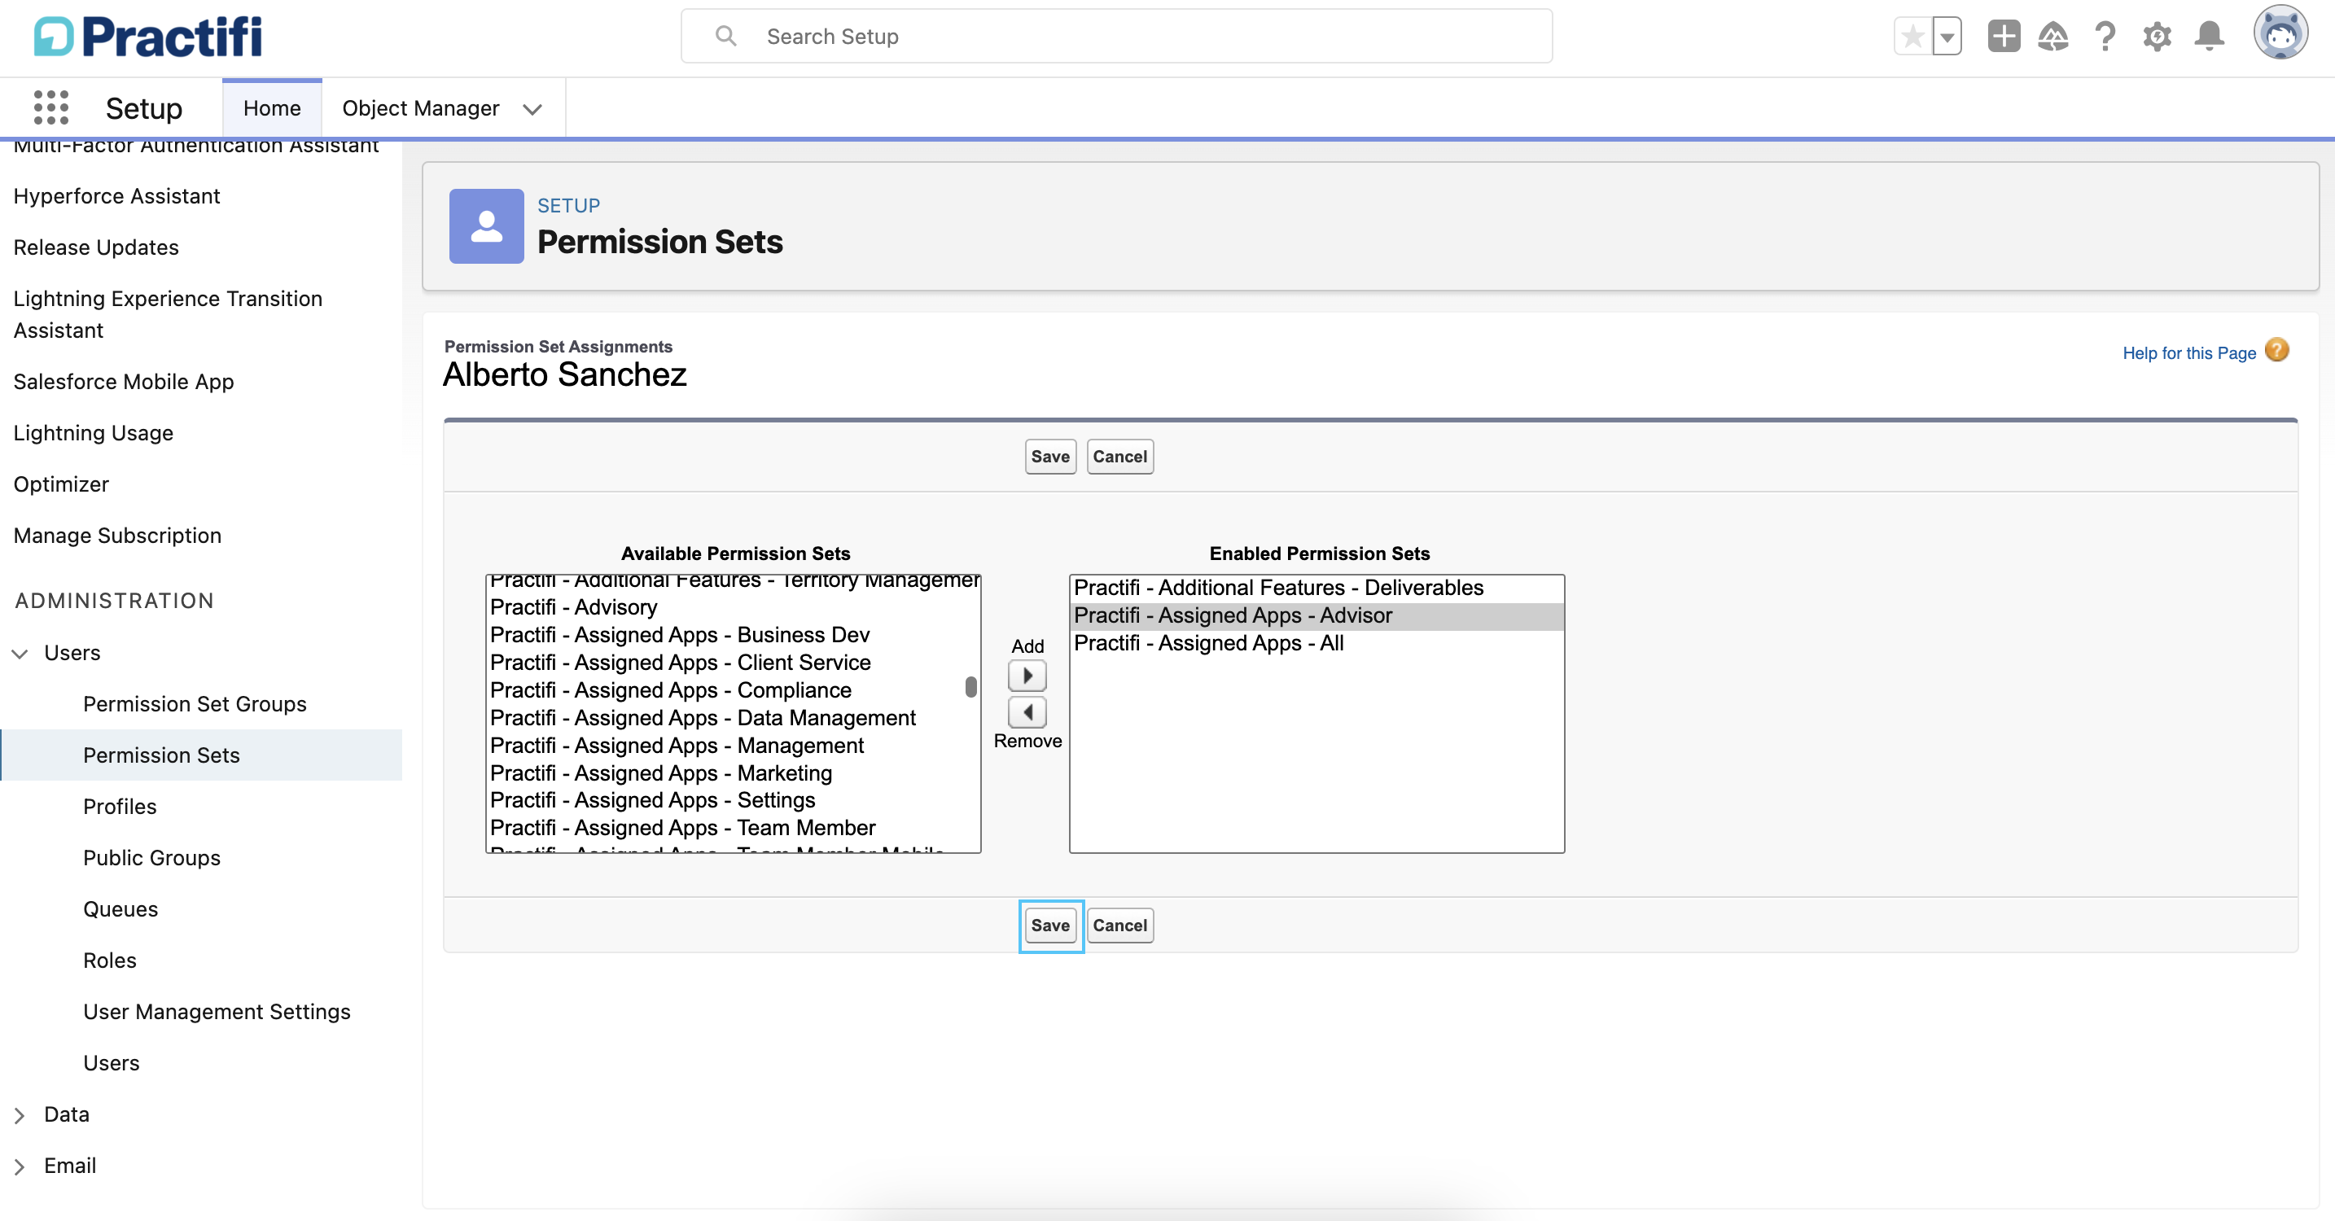Expand the Data section

(19, 1115)
